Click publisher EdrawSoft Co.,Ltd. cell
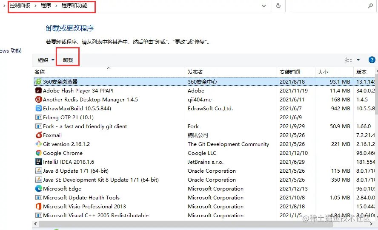The height and width of the screenshot is (230, 378). [210, 108]
